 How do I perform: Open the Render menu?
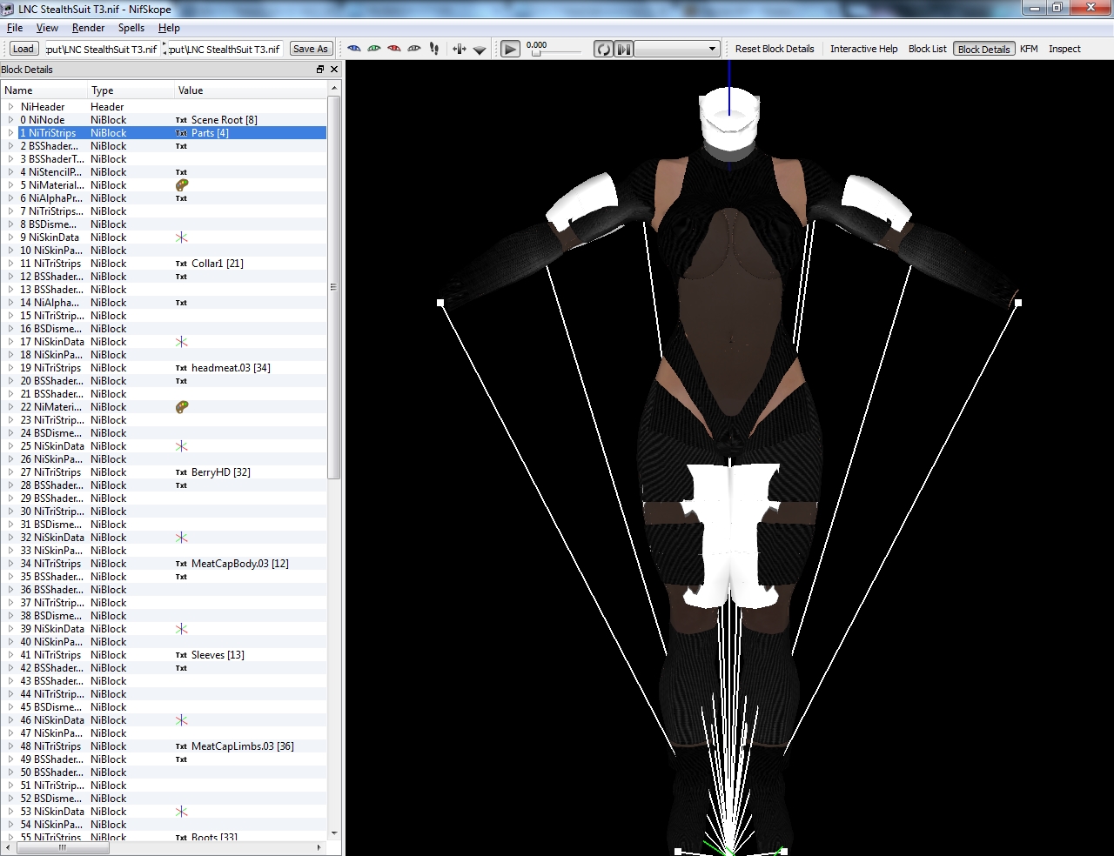[x=88, y=28]
